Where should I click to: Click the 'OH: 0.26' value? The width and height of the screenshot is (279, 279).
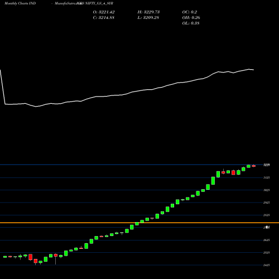[191, 18]
